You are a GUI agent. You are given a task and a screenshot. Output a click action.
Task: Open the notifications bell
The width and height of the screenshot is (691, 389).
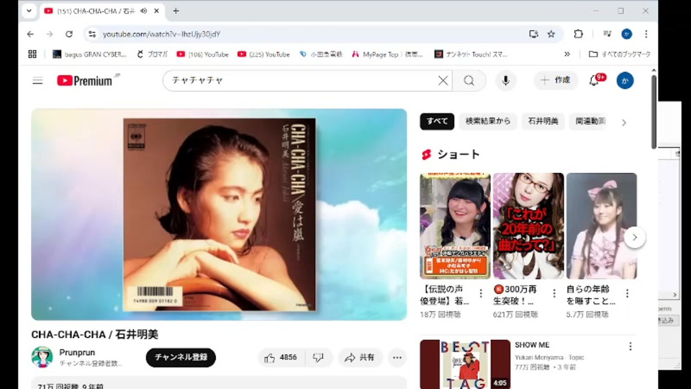595,80
